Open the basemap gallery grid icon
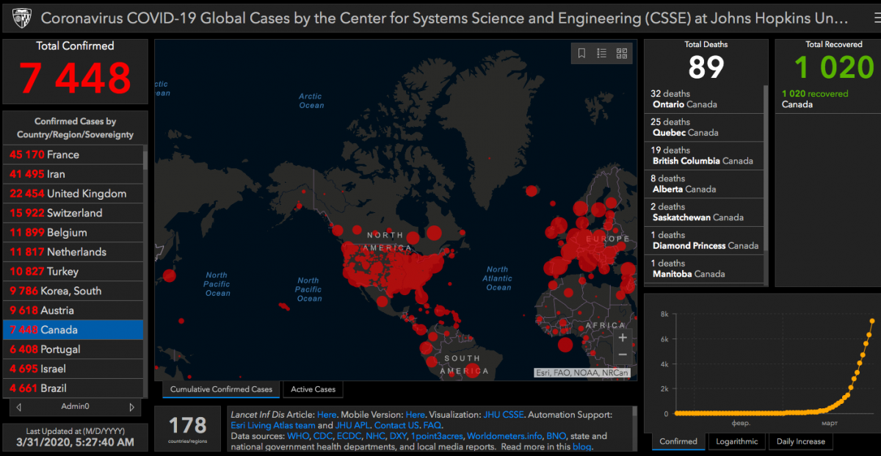881x456 pixels. (x=621, y=53)
